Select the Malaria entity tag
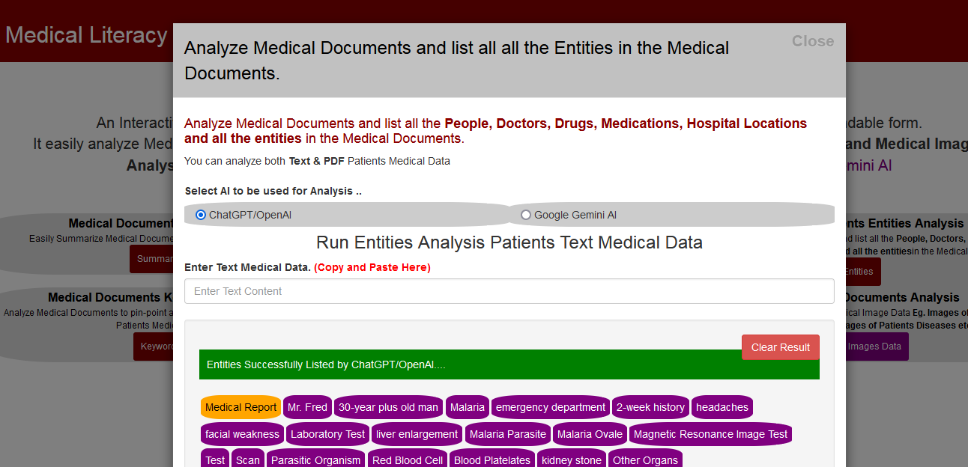This screenshot has width=968, height=467. [x=467, y=406]
